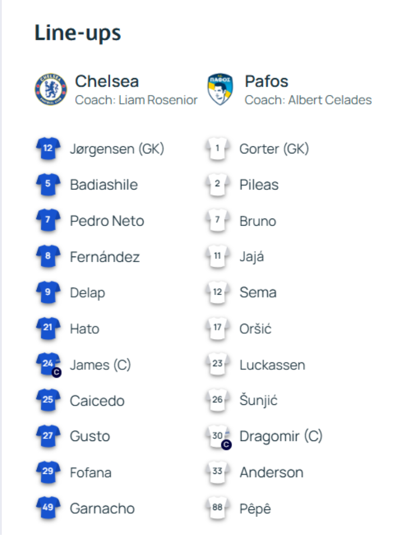
Task: Click coach name Liam Rosenior
Action: click(158, 100)
